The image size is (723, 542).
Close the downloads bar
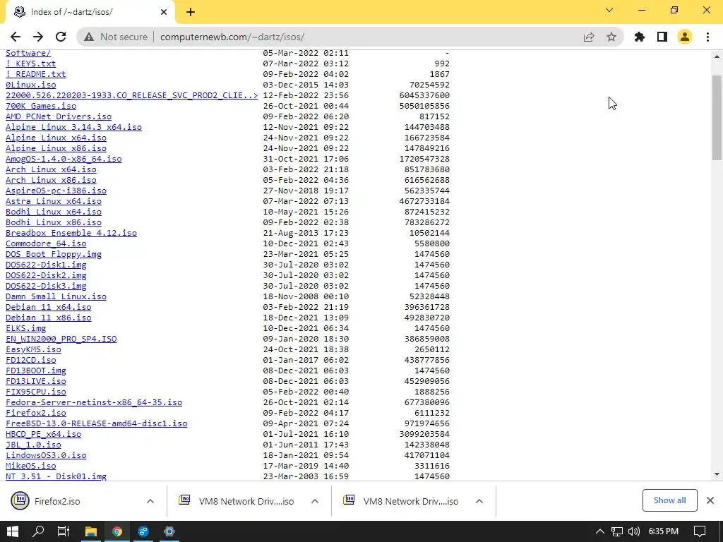coord(710,500)
